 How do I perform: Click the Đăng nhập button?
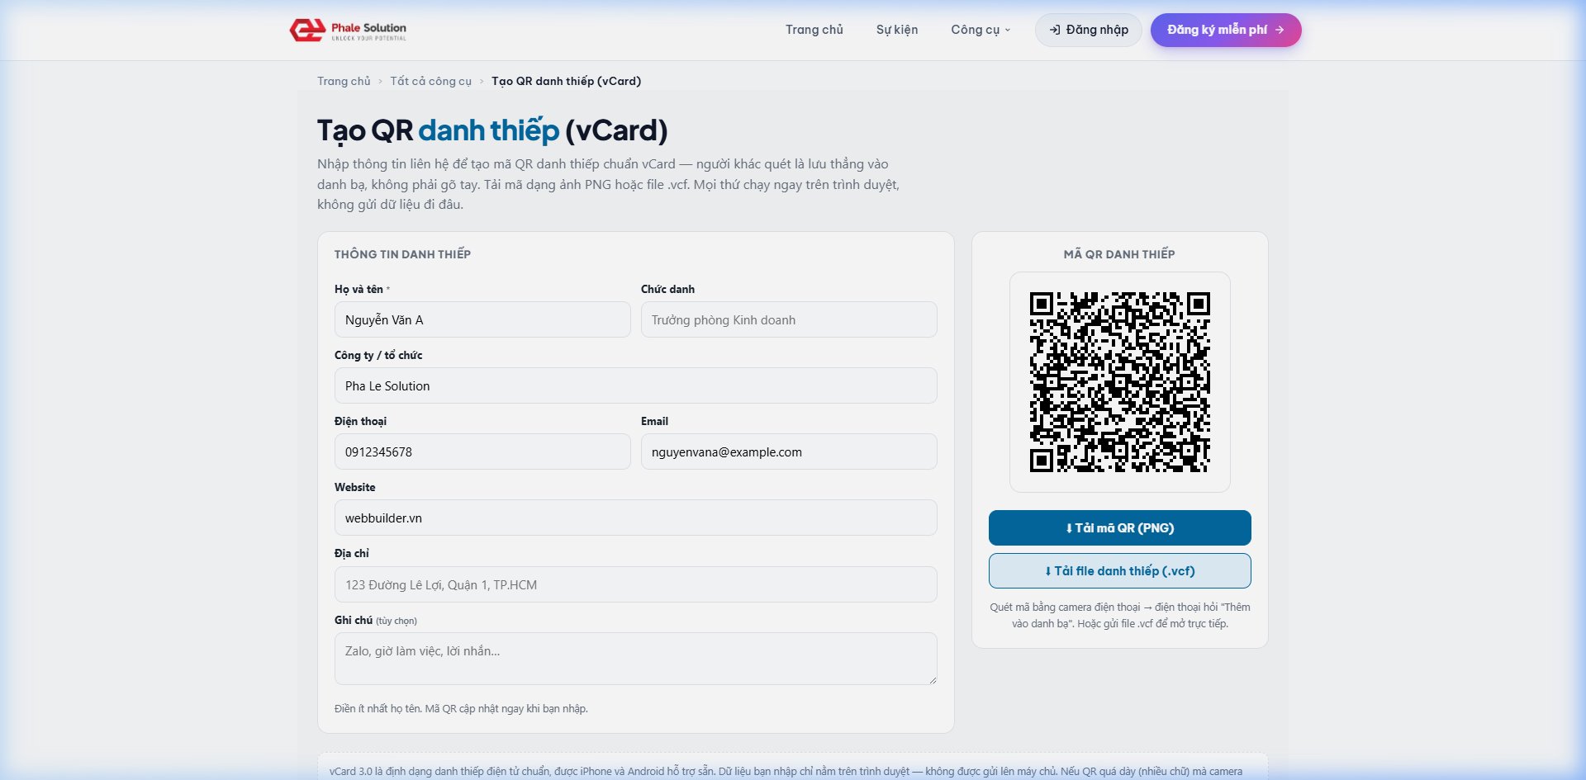click(1088, 30)
